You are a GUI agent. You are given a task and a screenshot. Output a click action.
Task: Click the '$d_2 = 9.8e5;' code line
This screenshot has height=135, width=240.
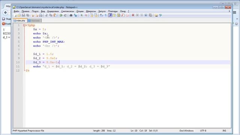tap(45, 58)
